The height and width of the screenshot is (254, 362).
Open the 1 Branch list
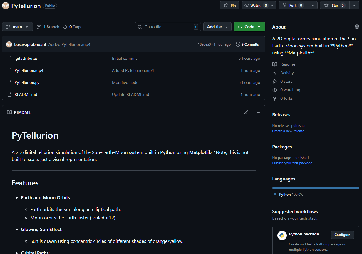(x=48, y=27)
